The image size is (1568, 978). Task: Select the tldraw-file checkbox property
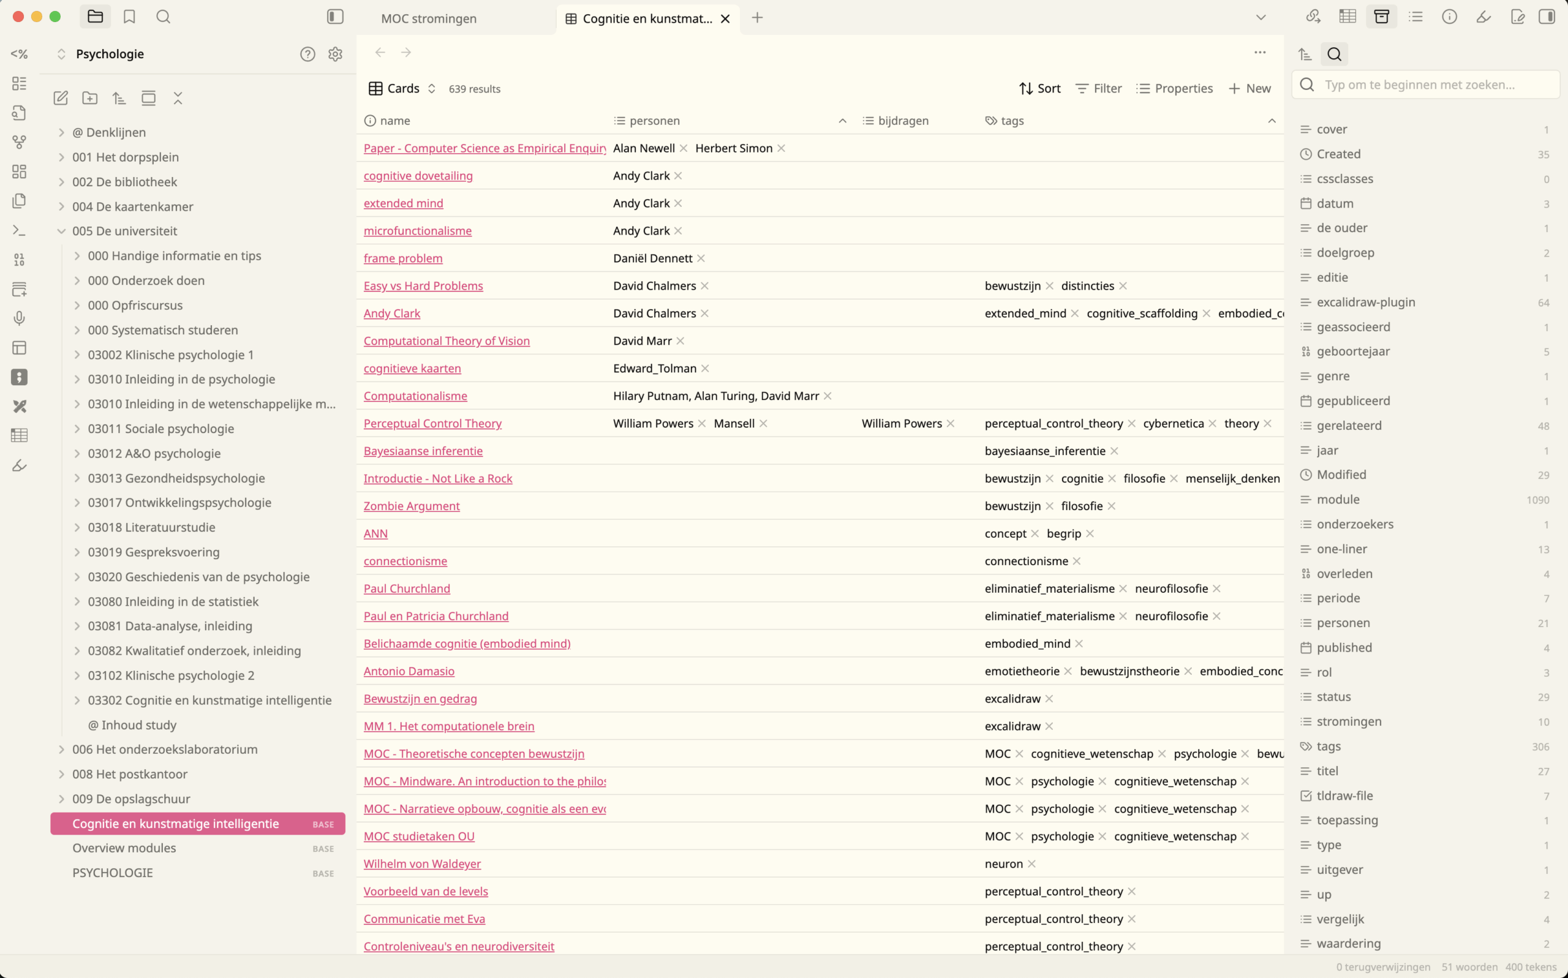(1426, 796)
